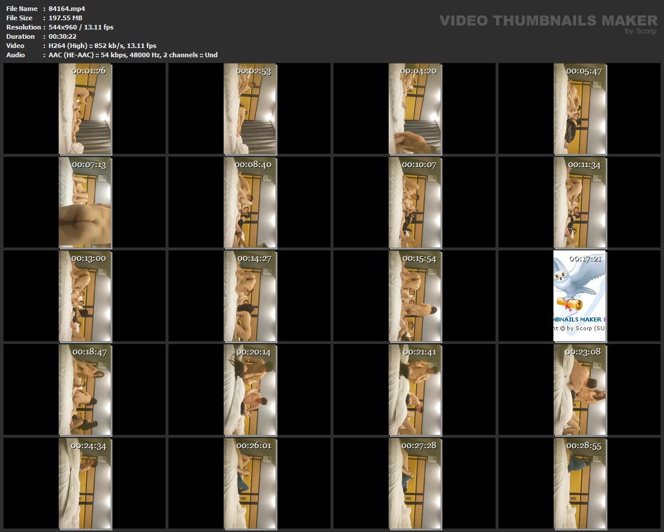The height and width of the screenshot is (532, 664).
Task: Select the Duration value 00:30:22
Action: [63, 36]
